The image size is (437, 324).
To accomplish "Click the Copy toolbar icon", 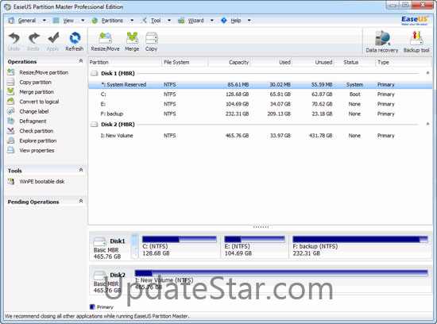I will [151, 38].
